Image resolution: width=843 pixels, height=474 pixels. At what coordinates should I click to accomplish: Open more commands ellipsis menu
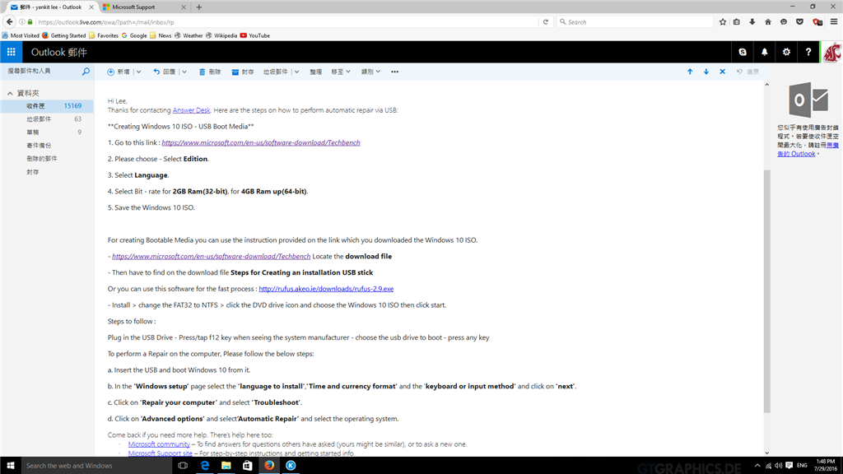(x=394, y=72)
